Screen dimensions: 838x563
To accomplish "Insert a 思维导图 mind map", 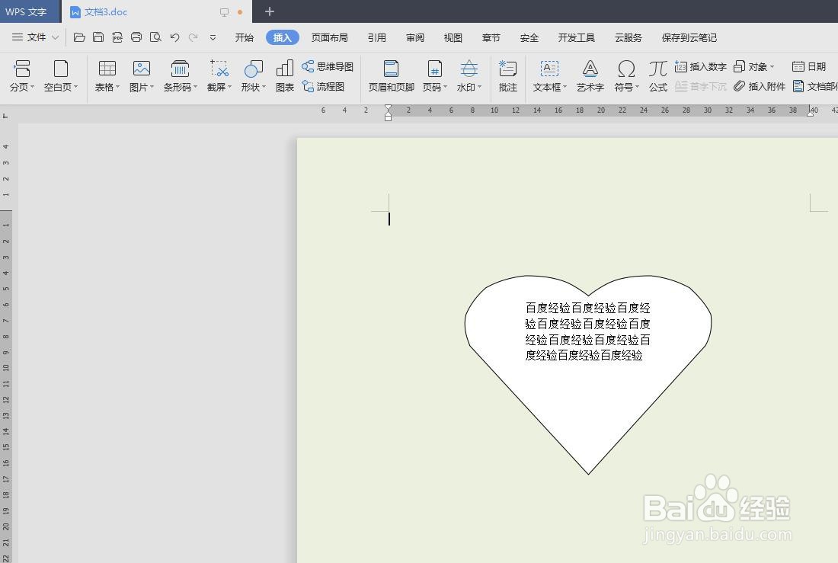I will (x=328, y=66).
